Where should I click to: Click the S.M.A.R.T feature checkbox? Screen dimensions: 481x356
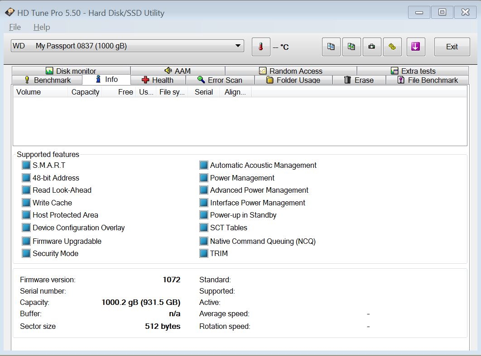pos(26,166)
